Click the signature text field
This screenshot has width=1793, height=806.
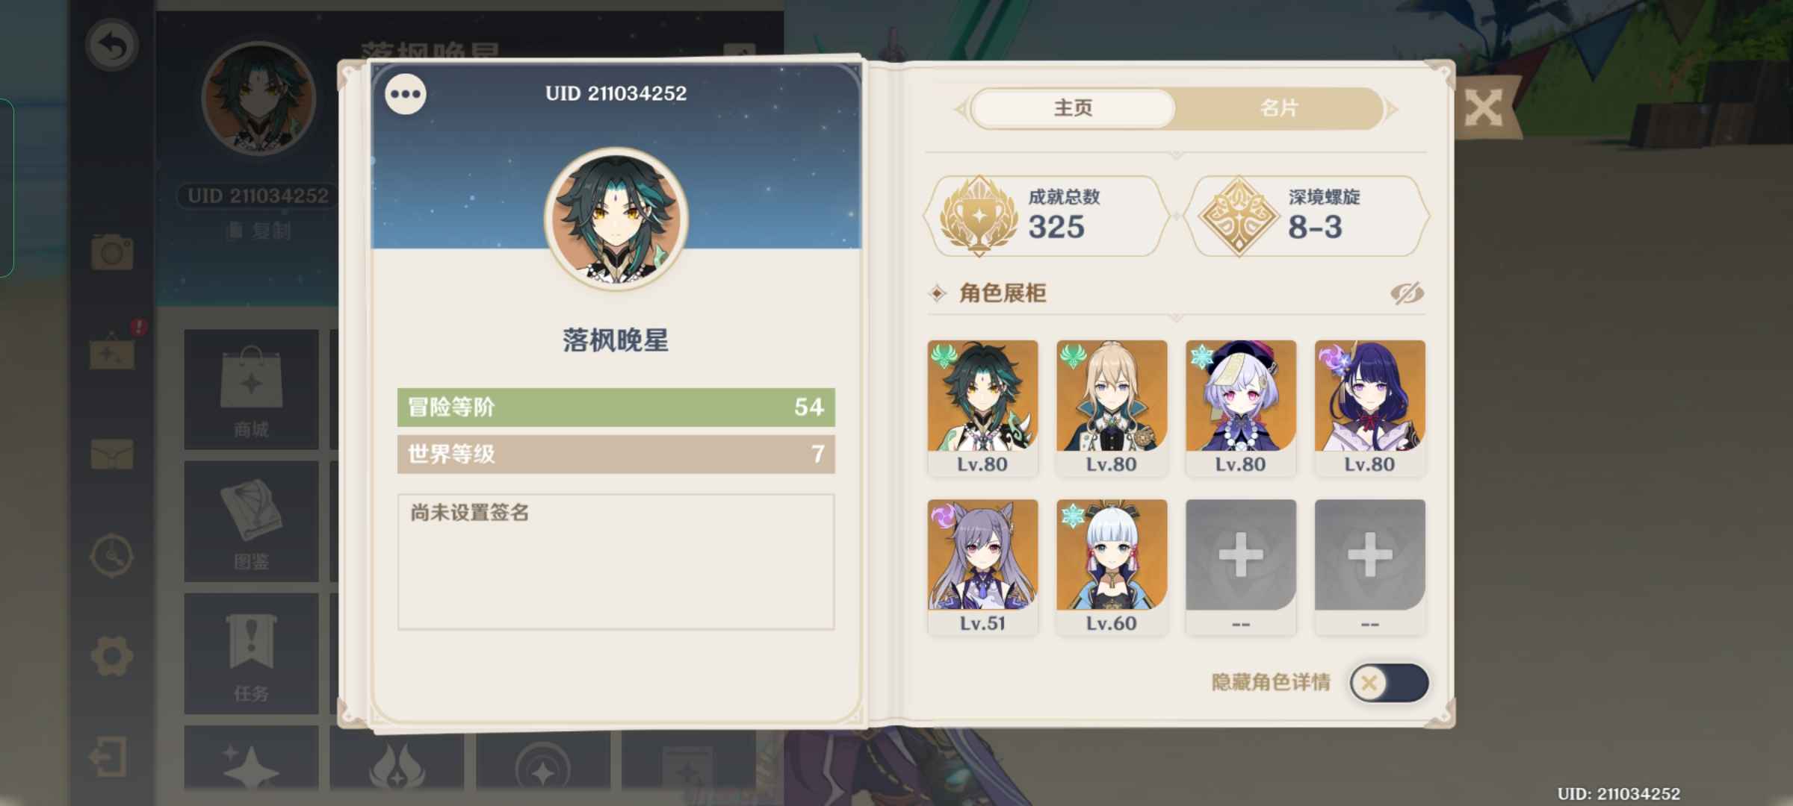[616, 561]
